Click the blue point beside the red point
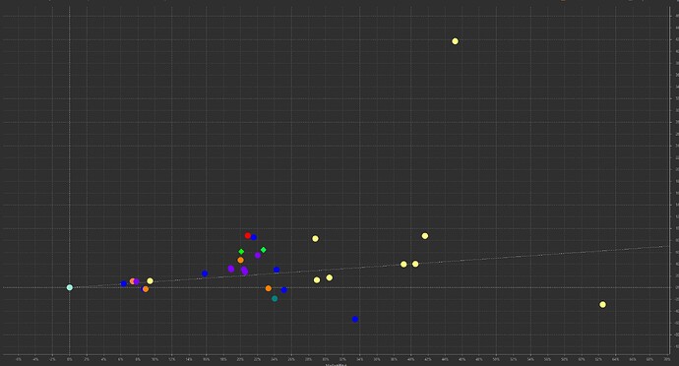This screenshot has width=679, height=366. tap(254, 237)
